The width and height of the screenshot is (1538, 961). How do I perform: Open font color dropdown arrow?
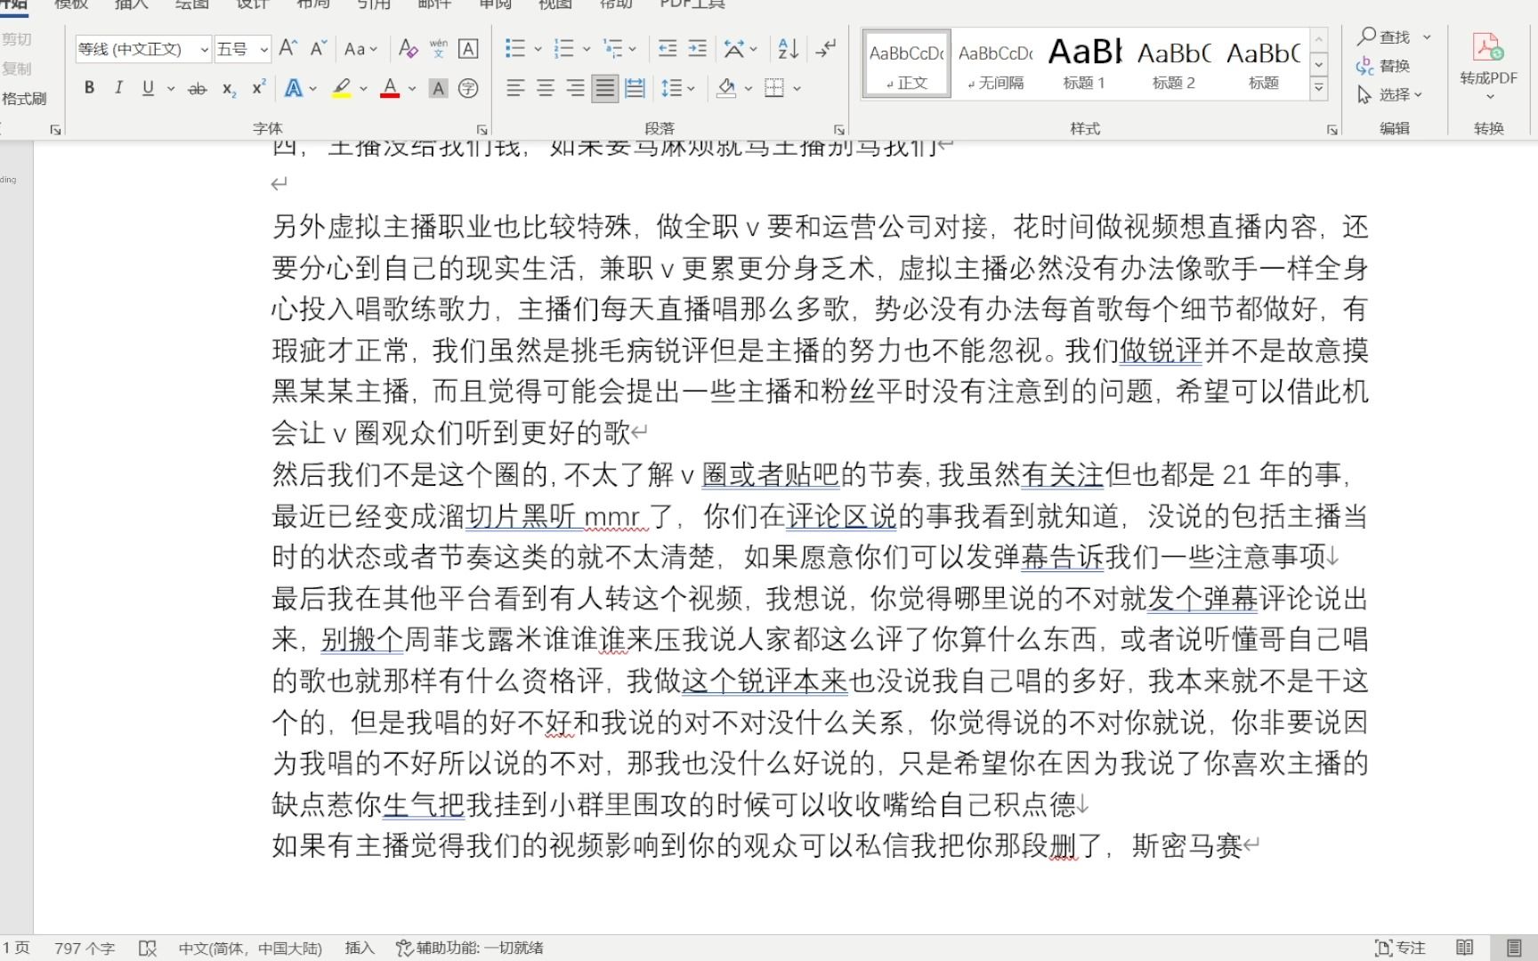coord(412,88)
